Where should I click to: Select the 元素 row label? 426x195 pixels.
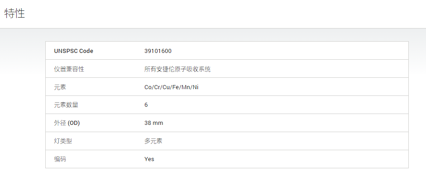point(60,87)
